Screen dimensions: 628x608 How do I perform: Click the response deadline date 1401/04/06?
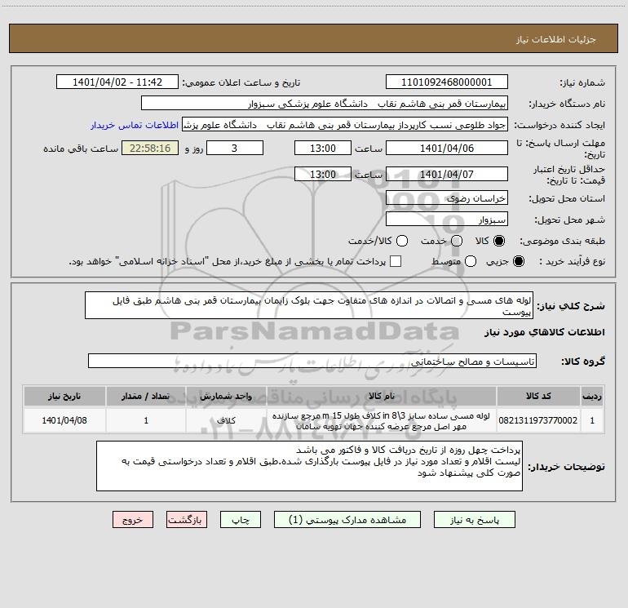(x=447, y=148)
